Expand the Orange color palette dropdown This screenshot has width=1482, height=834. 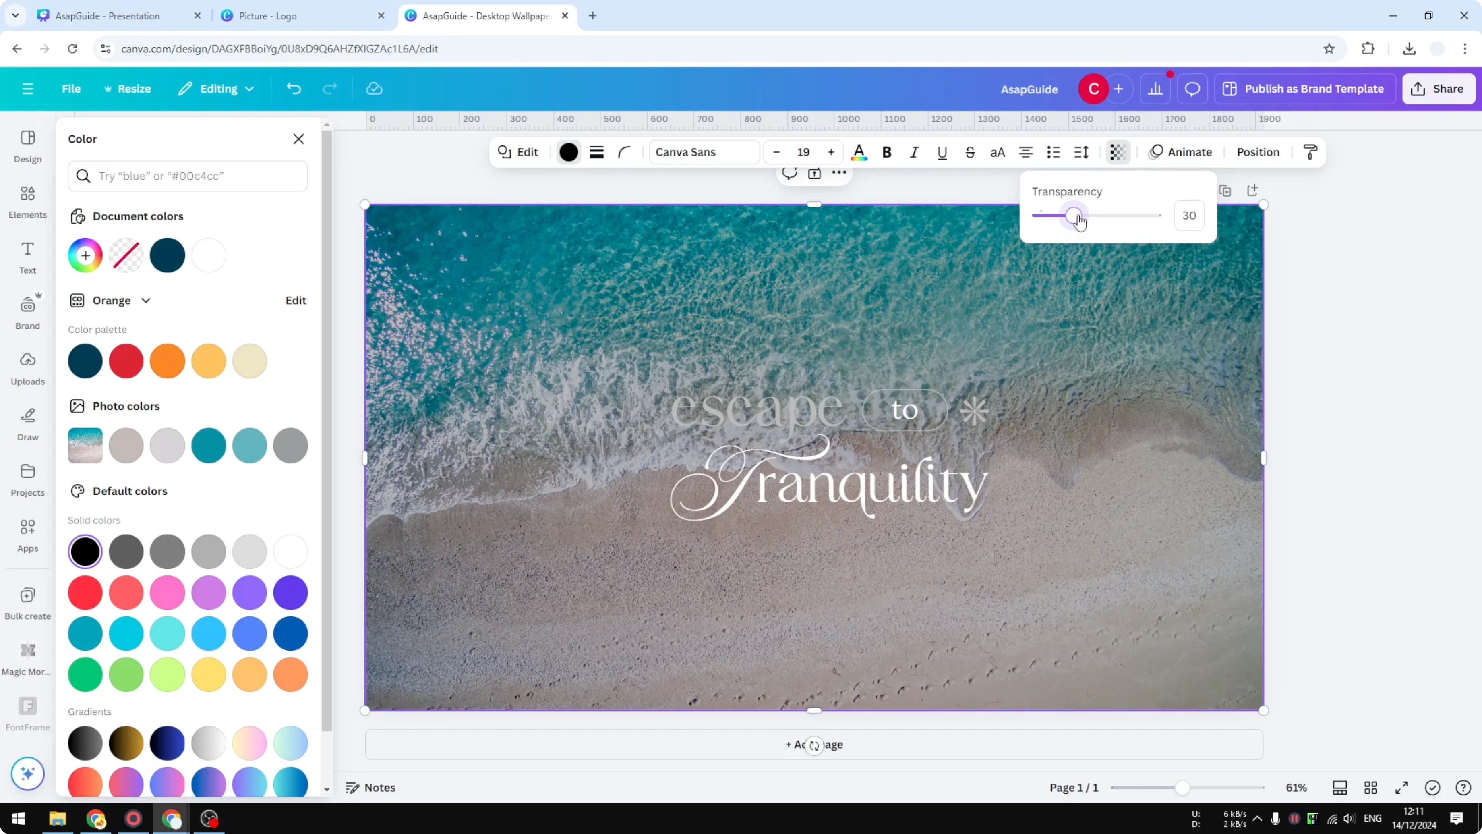[x=147, y=300]
